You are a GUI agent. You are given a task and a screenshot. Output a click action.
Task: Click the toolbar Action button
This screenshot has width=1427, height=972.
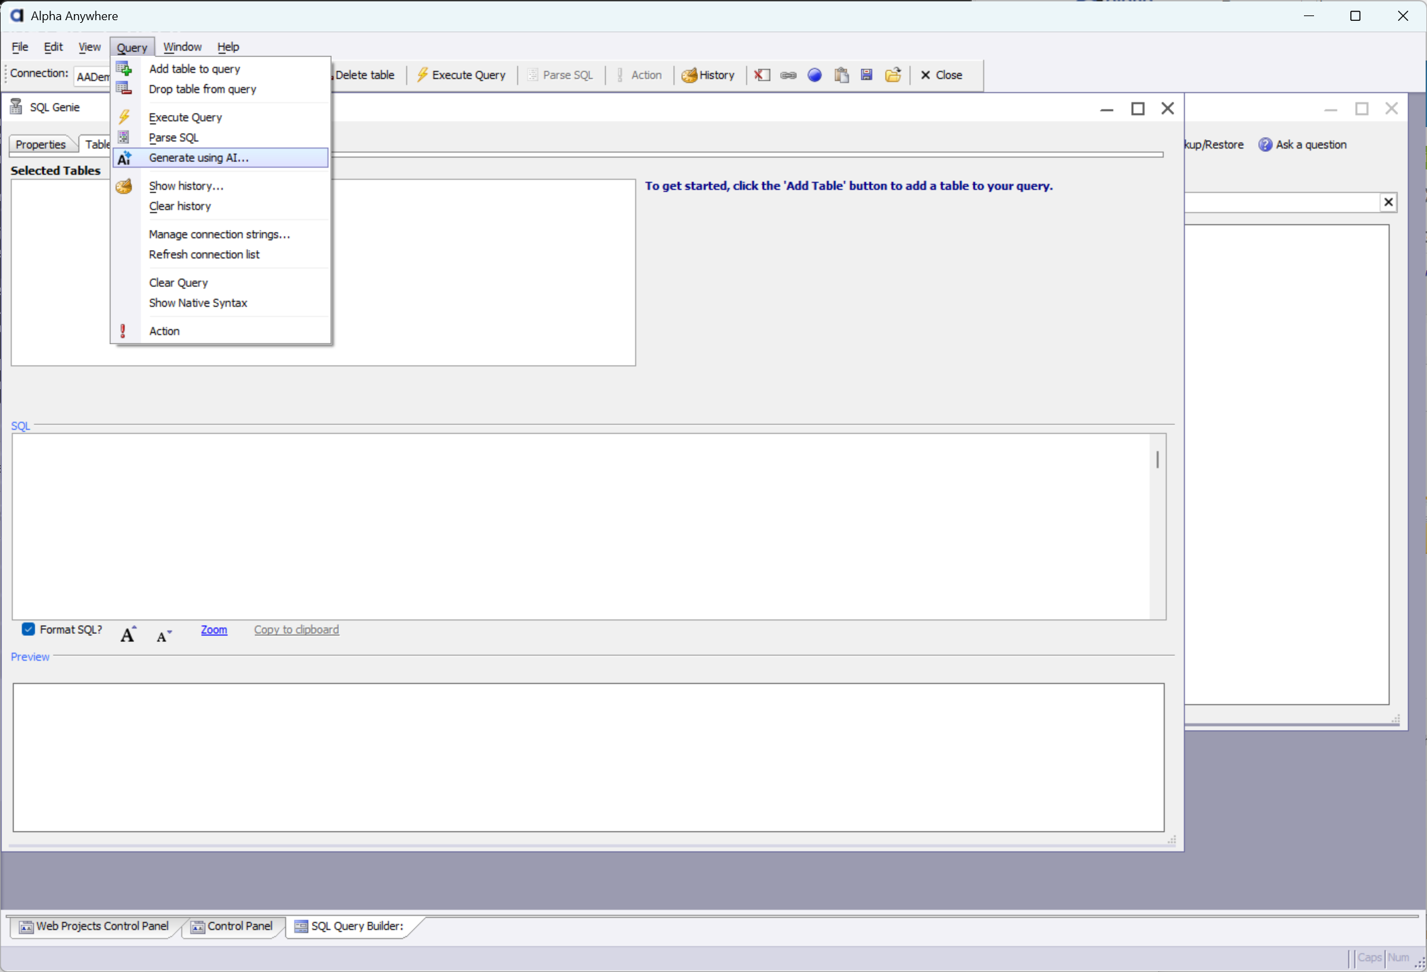click(x=640, y=75)
